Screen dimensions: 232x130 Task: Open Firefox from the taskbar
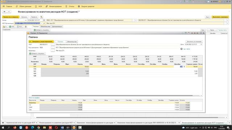(15, 127)
